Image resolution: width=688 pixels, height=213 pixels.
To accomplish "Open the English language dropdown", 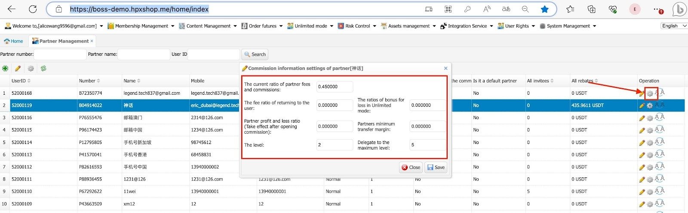I will pos(673,26).
